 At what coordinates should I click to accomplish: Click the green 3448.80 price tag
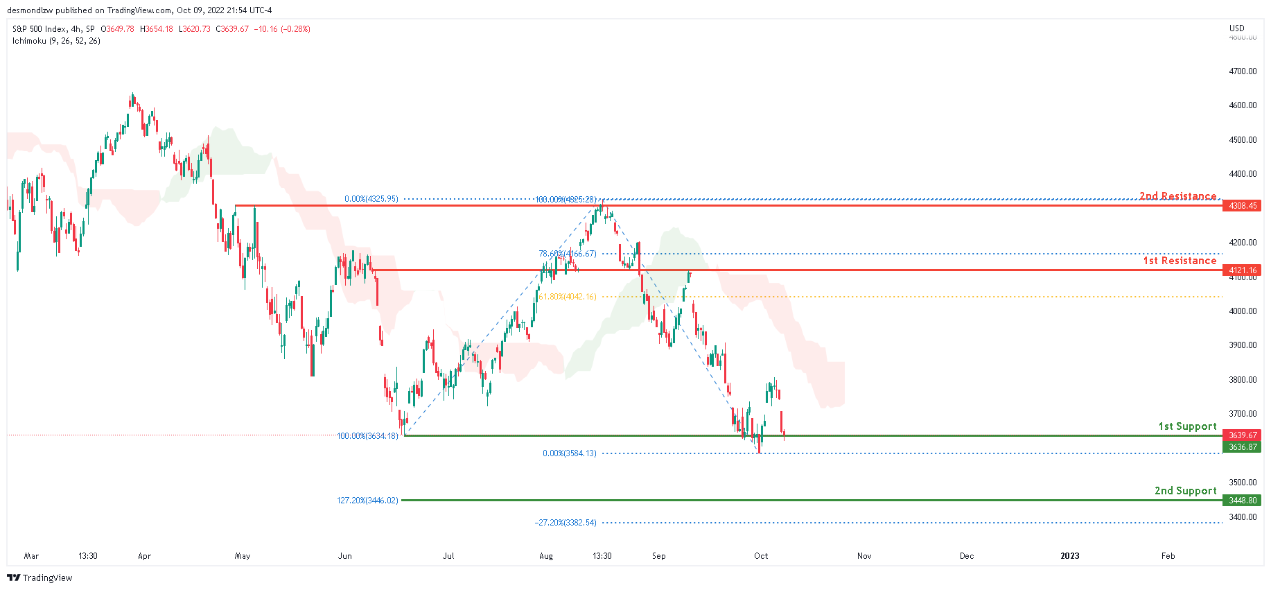pyautogui.click(x=1242, y=501)
